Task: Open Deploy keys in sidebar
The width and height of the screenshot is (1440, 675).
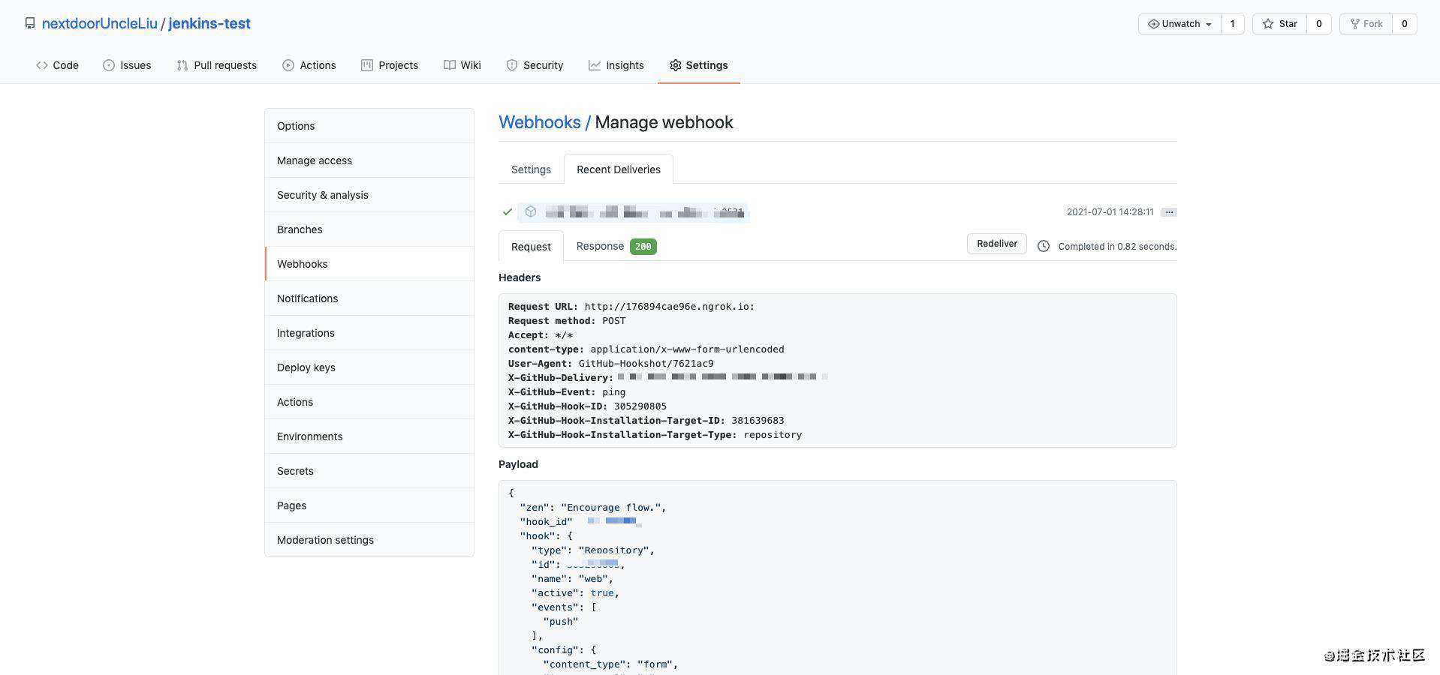Action: (369, 367)
